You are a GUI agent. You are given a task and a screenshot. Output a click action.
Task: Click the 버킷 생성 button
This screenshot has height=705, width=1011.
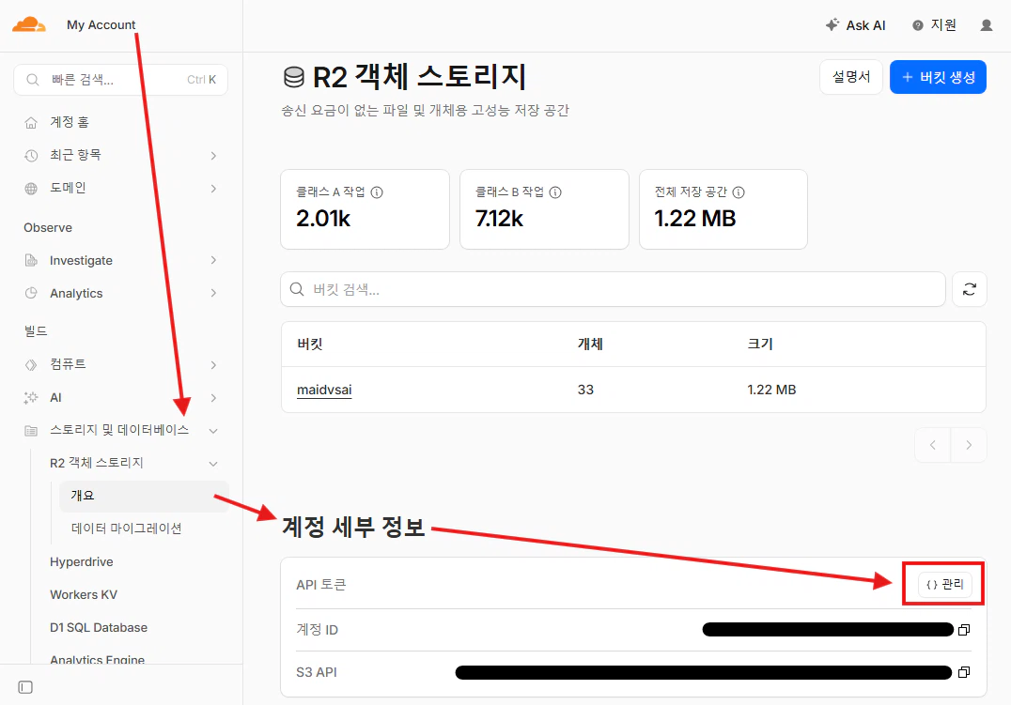pyautogui.click(x=938, y=77)
